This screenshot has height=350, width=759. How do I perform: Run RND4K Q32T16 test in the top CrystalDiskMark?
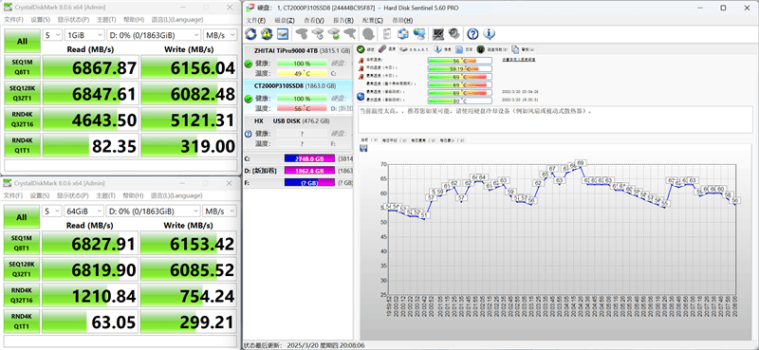22,120
